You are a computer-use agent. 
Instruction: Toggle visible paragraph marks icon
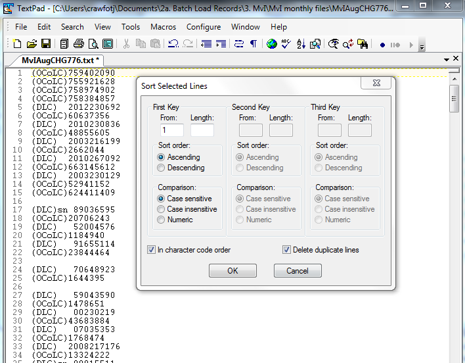(x=253, y=44)
